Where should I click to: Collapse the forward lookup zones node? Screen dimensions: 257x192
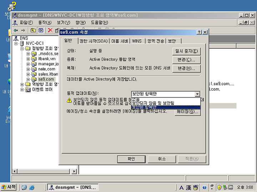[22, 49]
